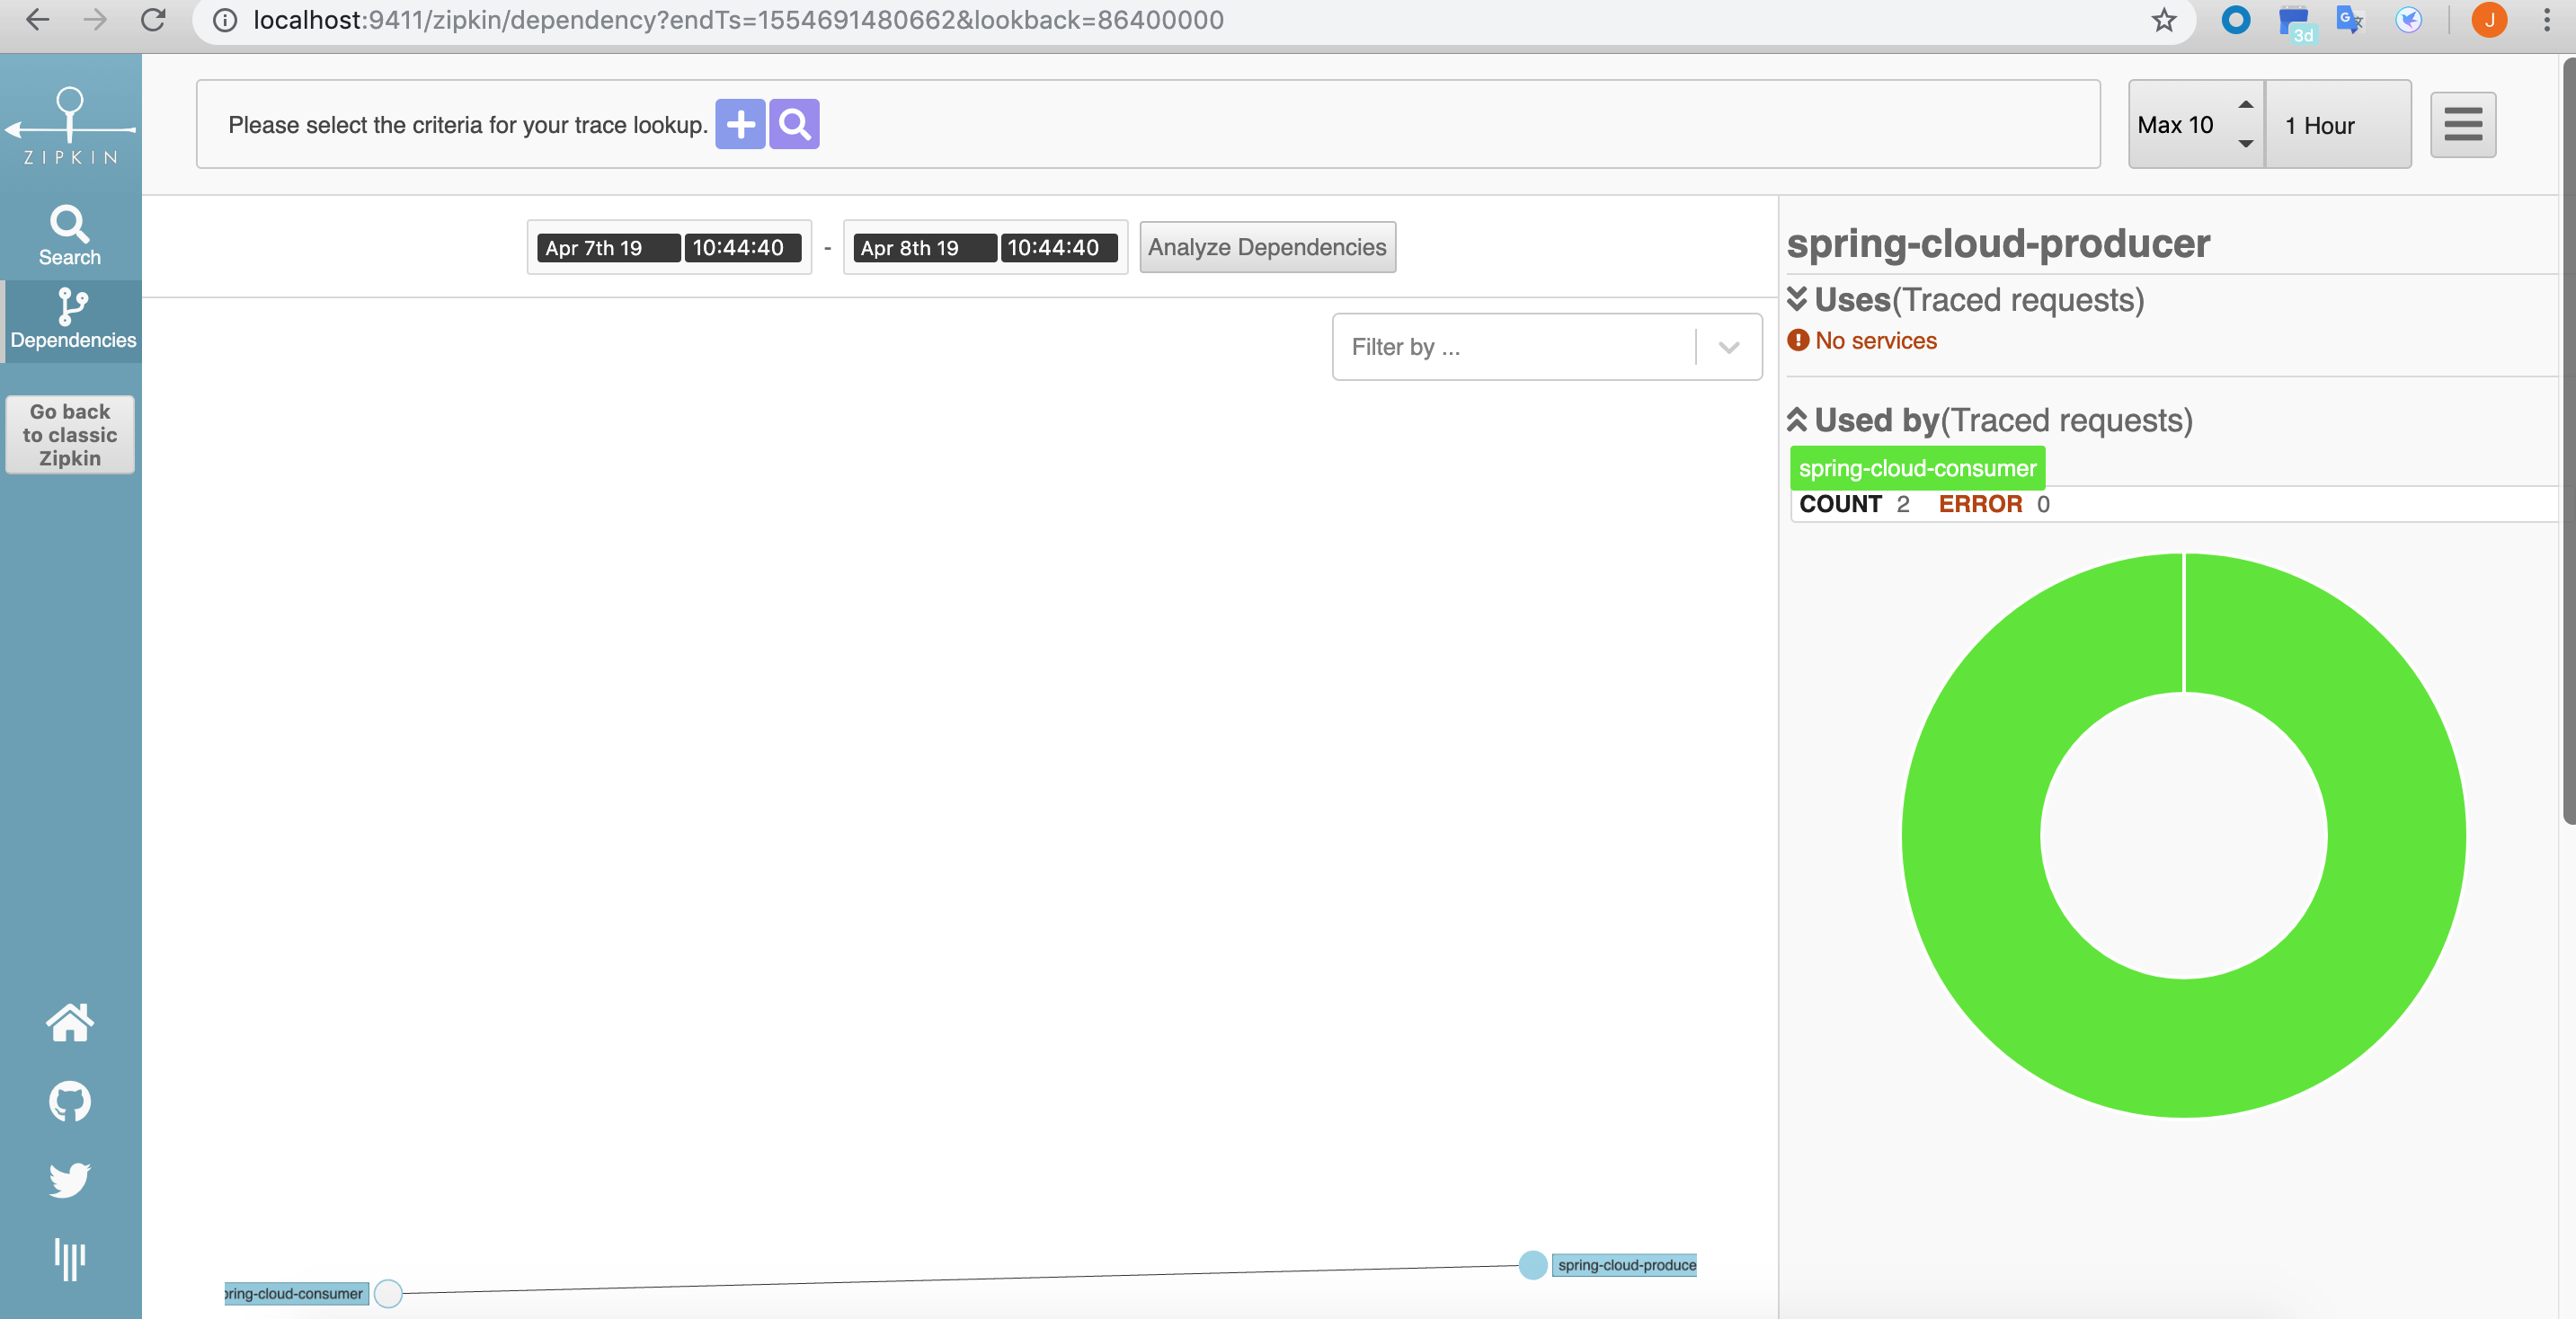Click the spring-cloud-consumer graph node label
The height and width of the screenshot is (1319, 2576).
tap(296, 1293)
